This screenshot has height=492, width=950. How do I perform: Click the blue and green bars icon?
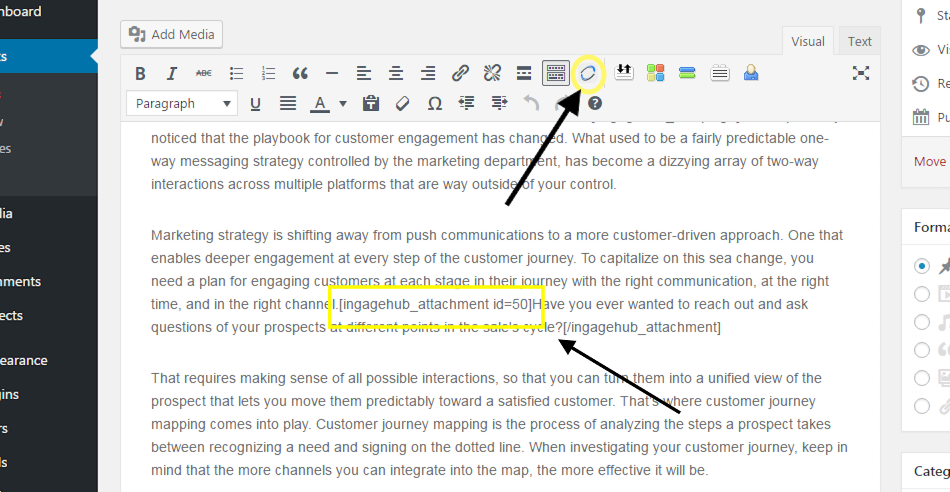click(687, 73)
